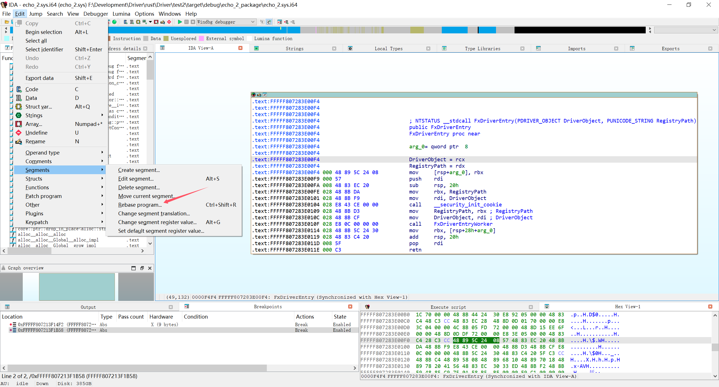Screen dimensions: 719x387
Task: Click the Rename pencil toolbar icon
Action: tap(163, 22)
